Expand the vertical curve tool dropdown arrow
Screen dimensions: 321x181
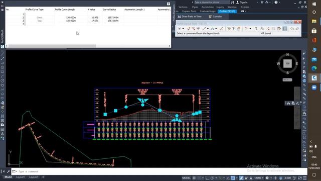(x=216, y=29)
